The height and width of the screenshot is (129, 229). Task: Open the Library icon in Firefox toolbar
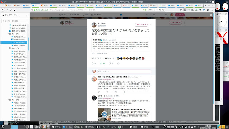181,10
